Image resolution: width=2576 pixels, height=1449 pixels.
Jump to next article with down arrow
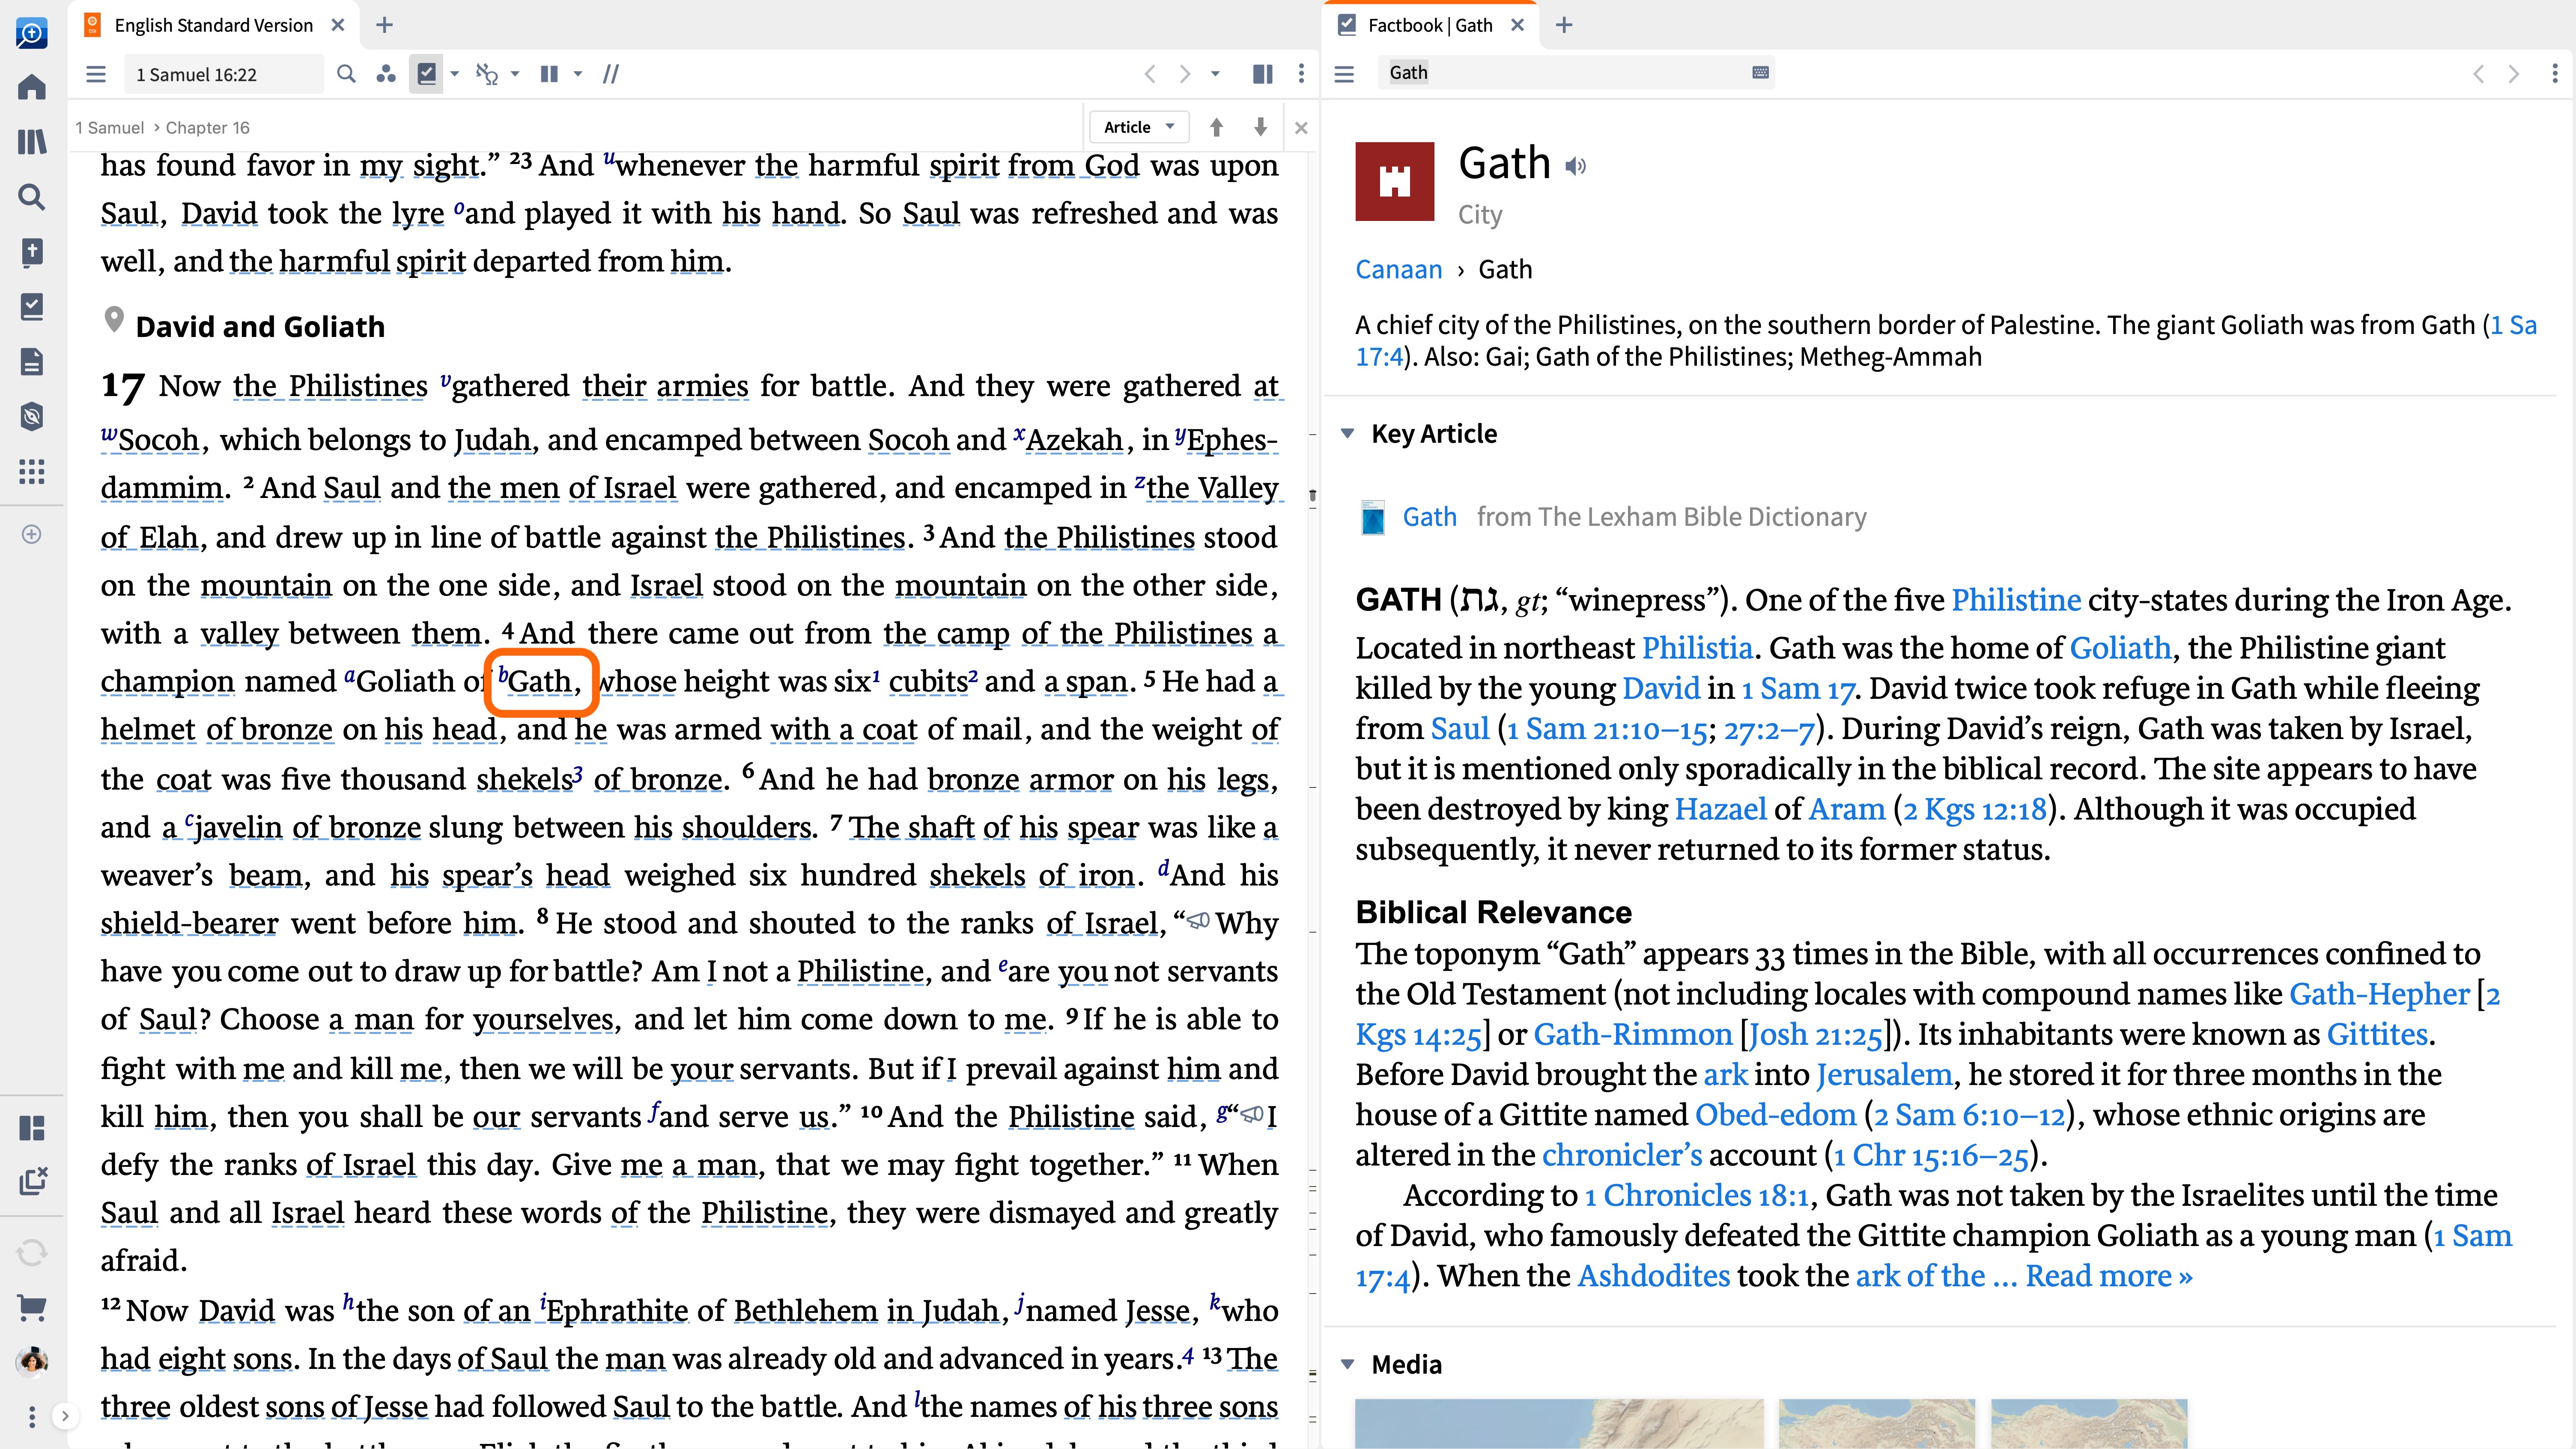1260,127
